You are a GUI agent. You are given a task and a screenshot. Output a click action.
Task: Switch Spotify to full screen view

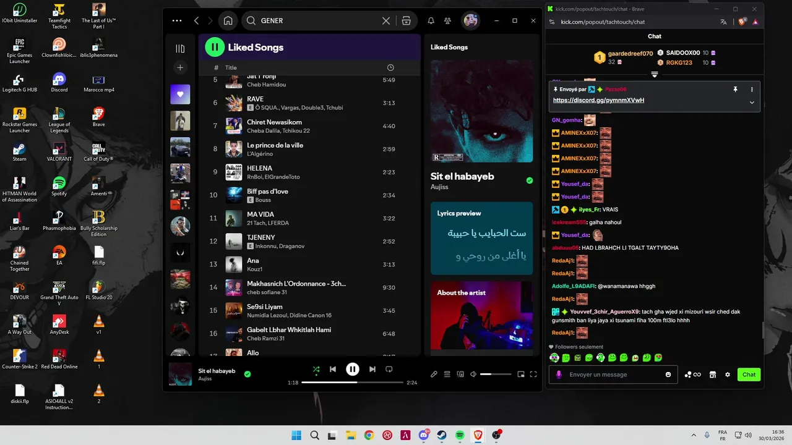(533, 374)
